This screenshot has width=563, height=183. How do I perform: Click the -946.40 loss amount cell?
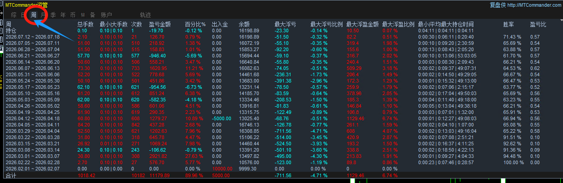tap(157, 56)
